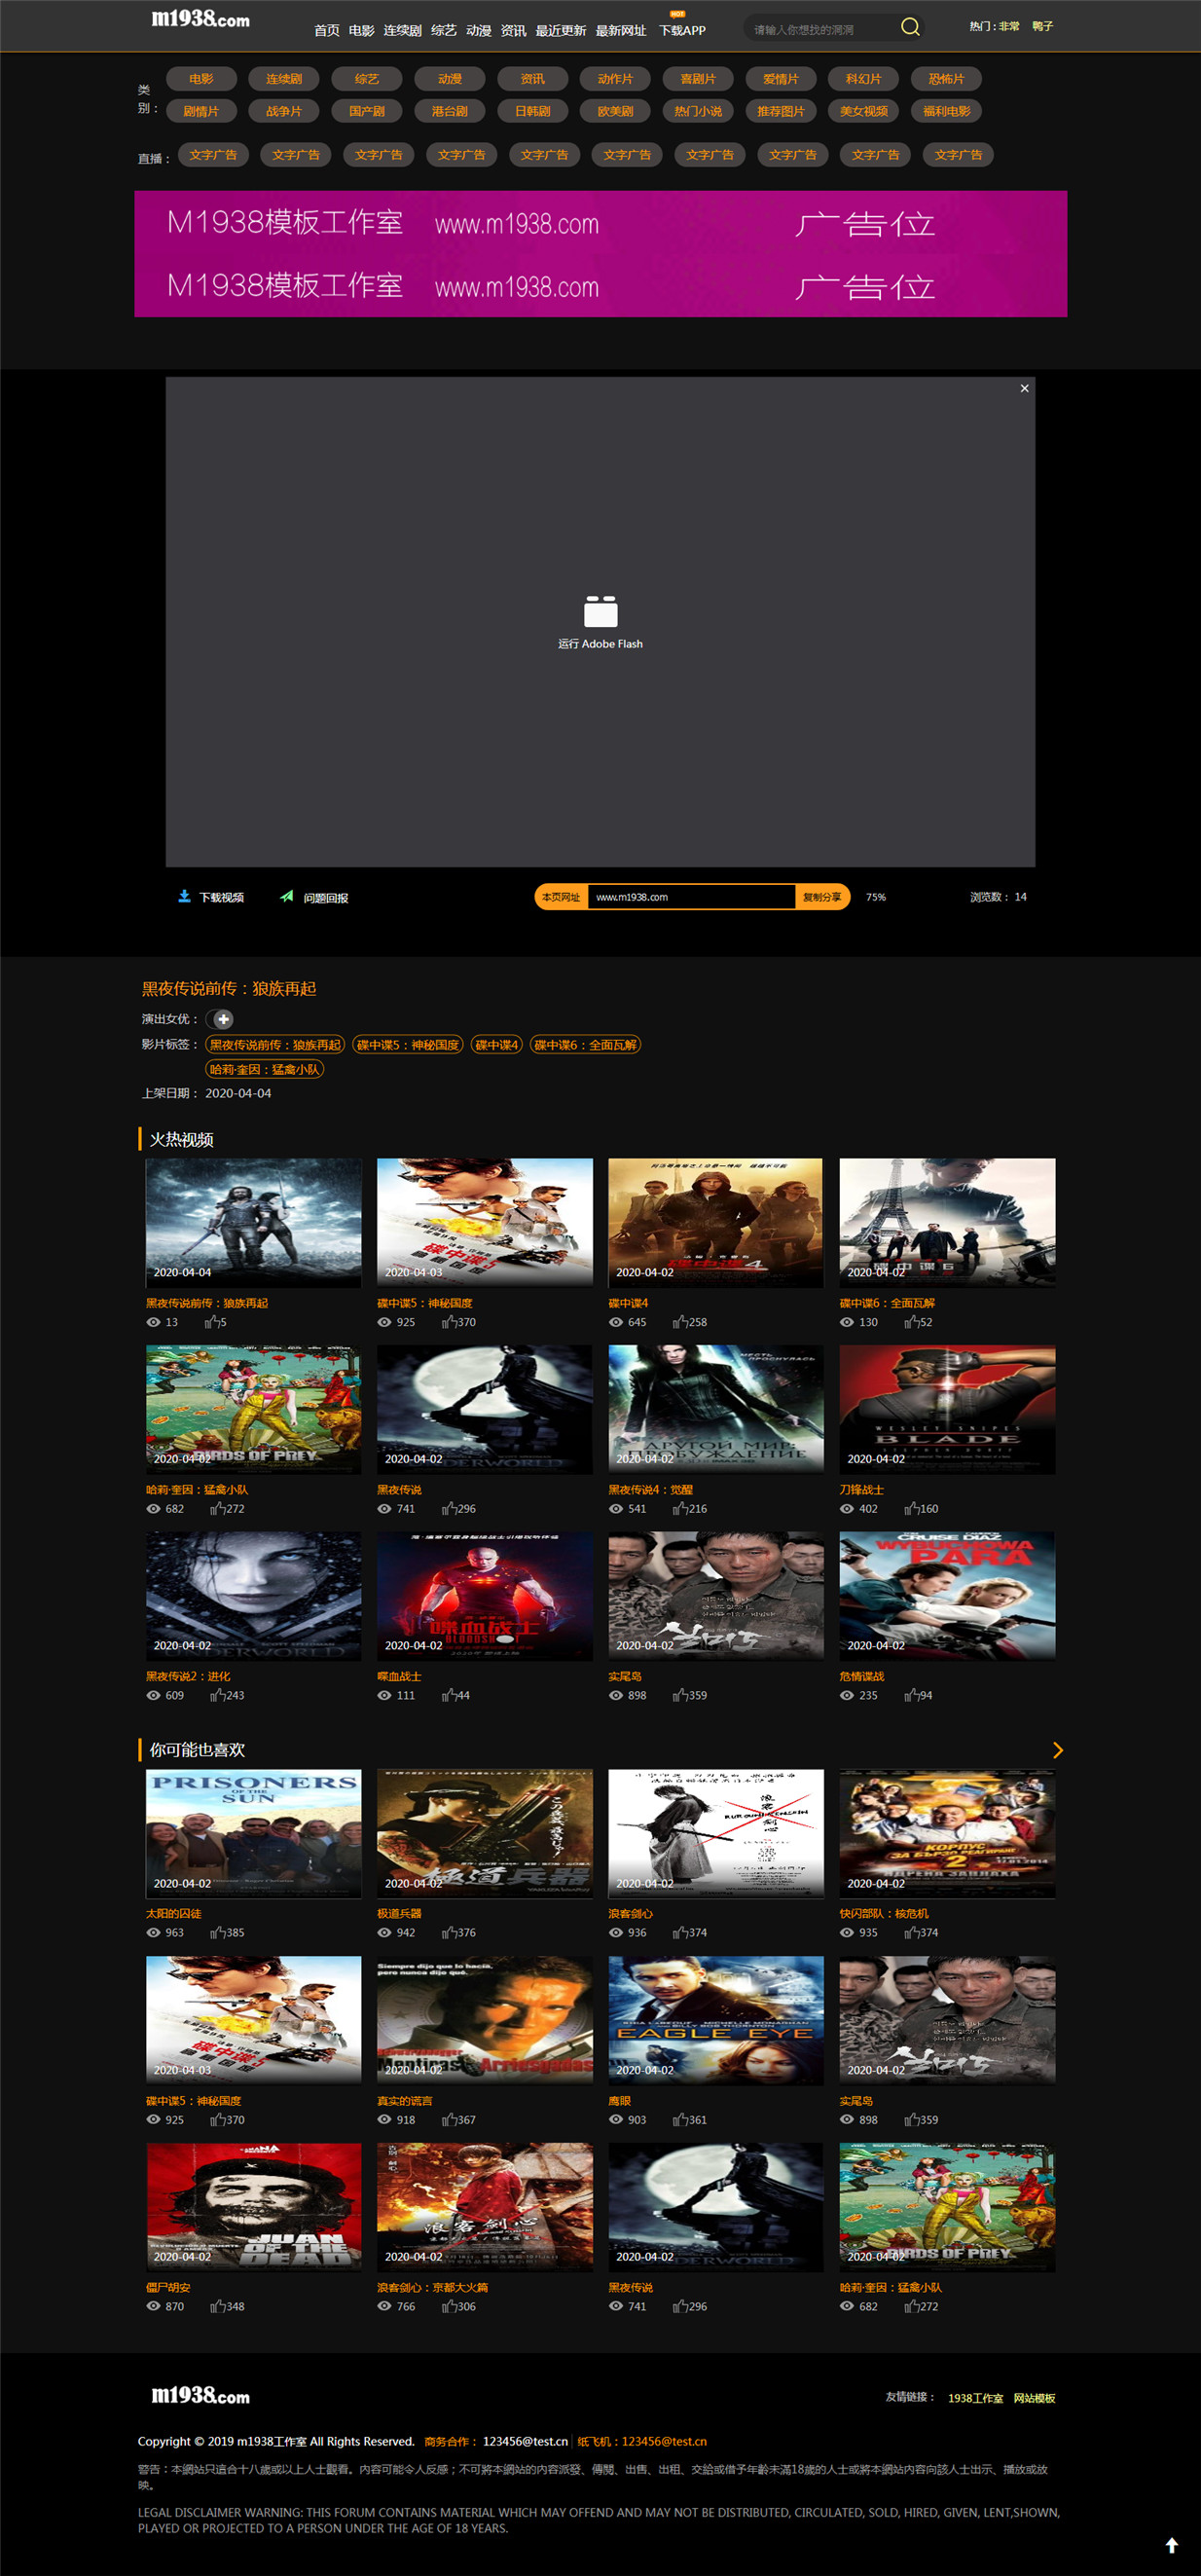Select the 科幻片 category tag

point(863,79)
